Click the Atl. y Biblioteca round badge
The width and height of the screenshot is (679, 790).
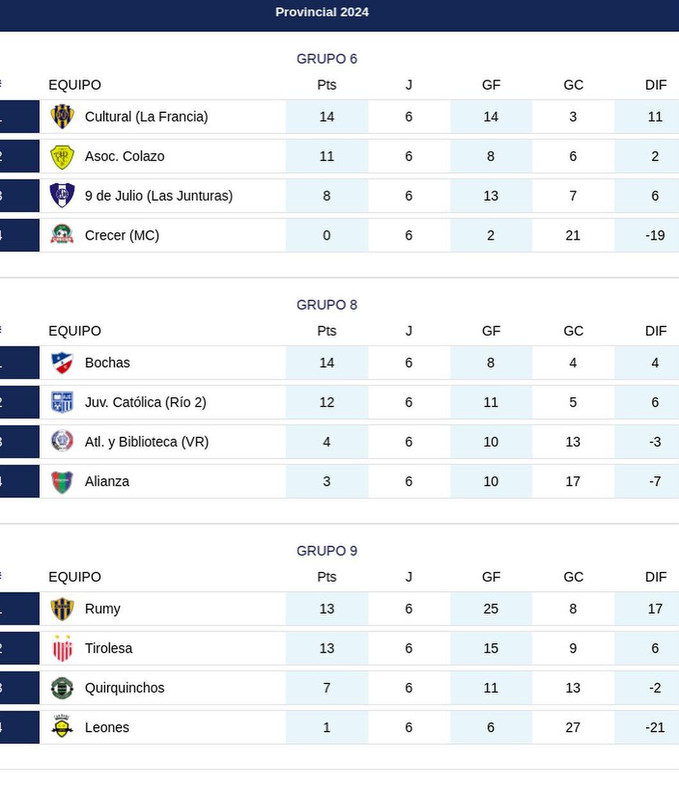pos(62,442)
